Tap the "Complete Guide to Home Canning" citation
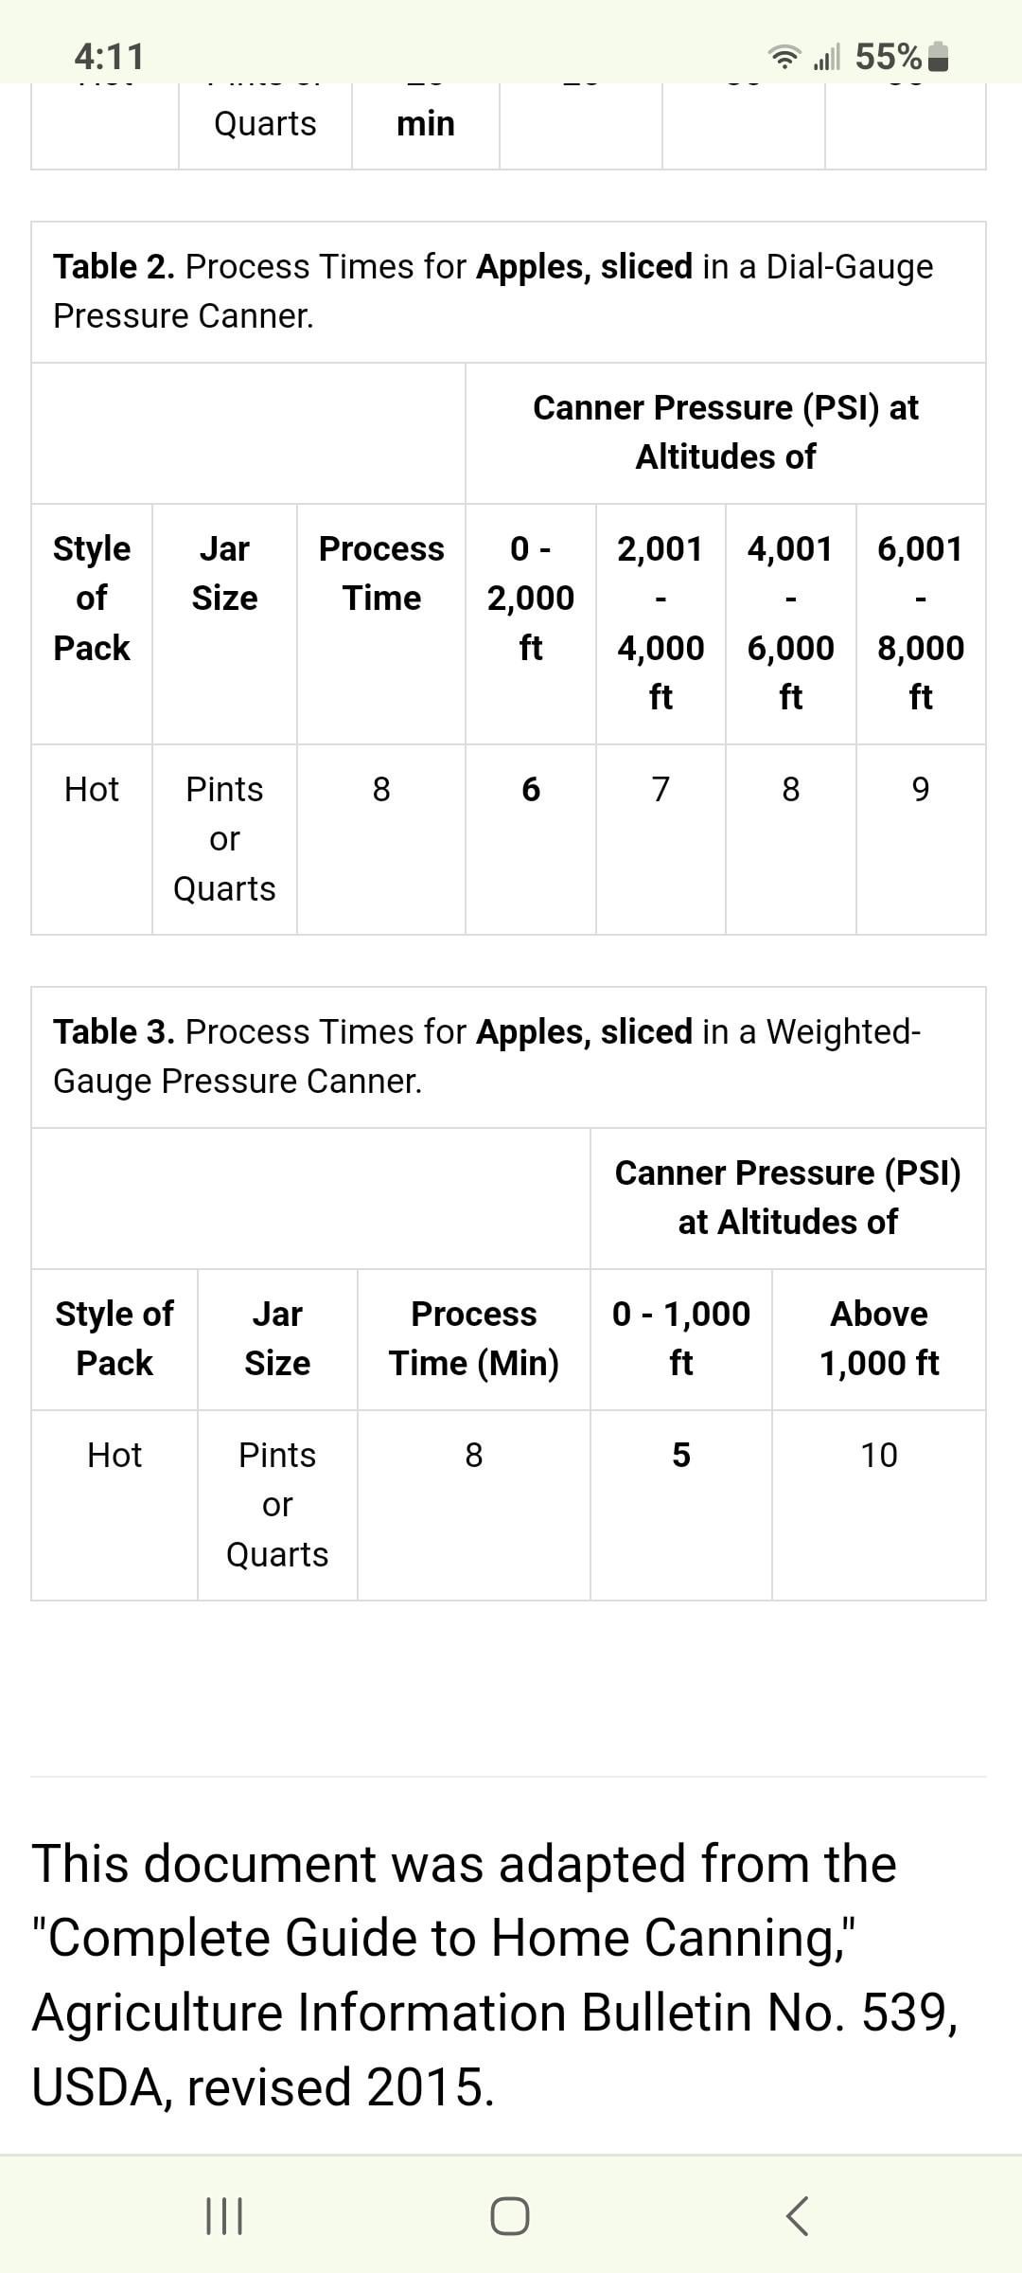The width and height of the screenshot is (1022, 2273). [445, 1938]
